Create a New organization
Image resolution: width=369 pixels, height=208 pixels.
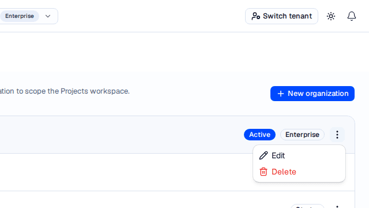[312, 94]
